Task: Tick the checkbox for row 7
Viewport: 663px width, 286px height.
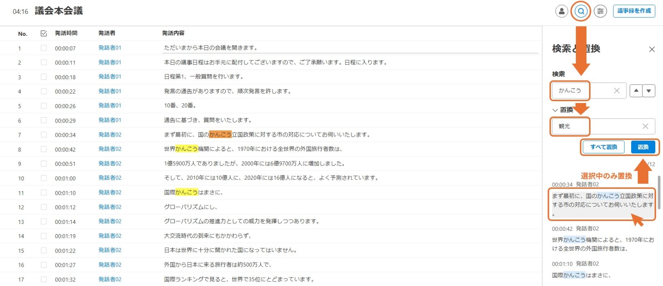Action: (44, 135)
